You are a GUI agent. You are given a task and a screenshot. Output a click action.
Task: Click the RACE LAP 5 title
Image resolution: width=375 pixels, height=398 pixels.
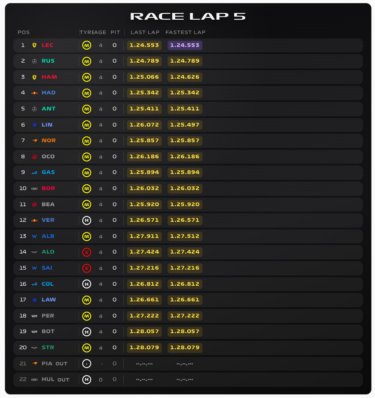[x=188, y=17]
